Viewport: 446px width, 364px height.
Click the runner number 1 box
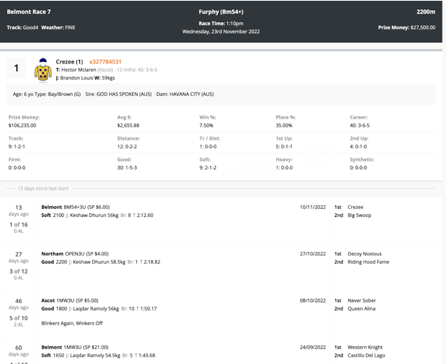coord(16,68)
